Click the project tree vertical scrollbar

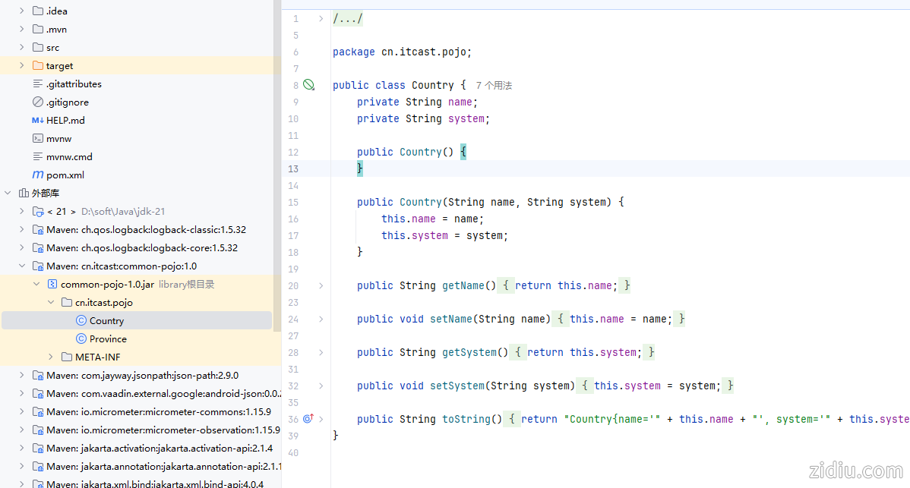(277, 152)
